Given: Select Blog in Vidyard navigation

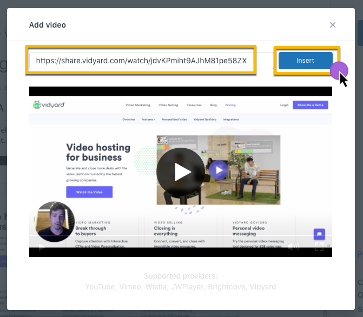Looking at the screenshot, I should 214,105.
